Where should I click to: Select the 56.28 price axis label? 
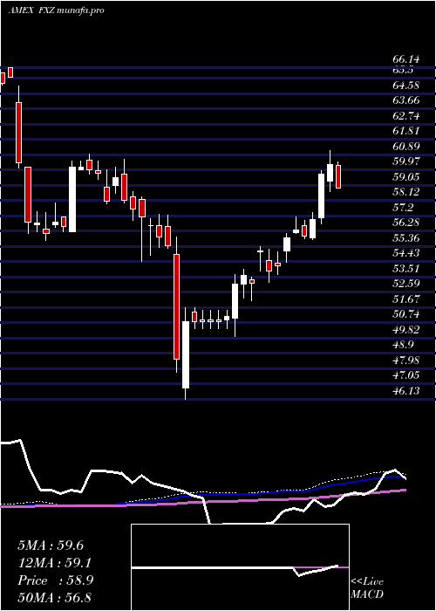pyautogui.click(x=406, y=223)
